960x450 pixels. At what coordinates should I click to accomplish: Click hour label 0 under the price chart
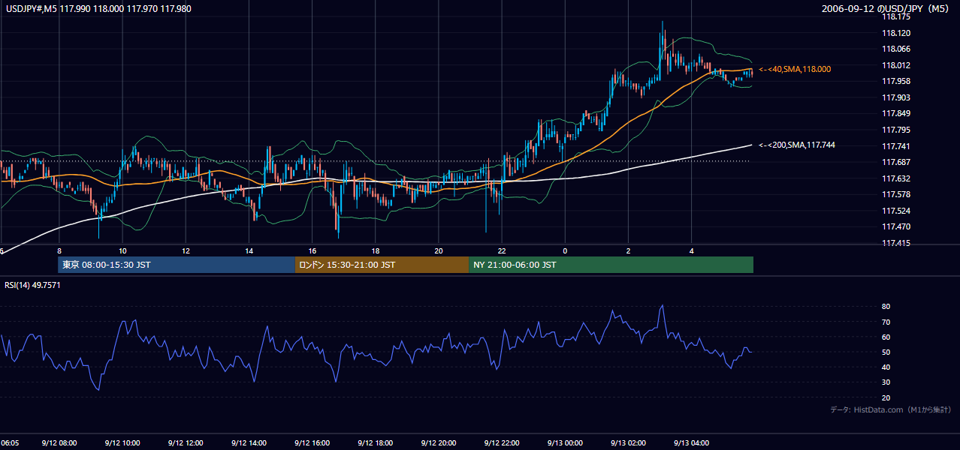[x=565, y=251]
